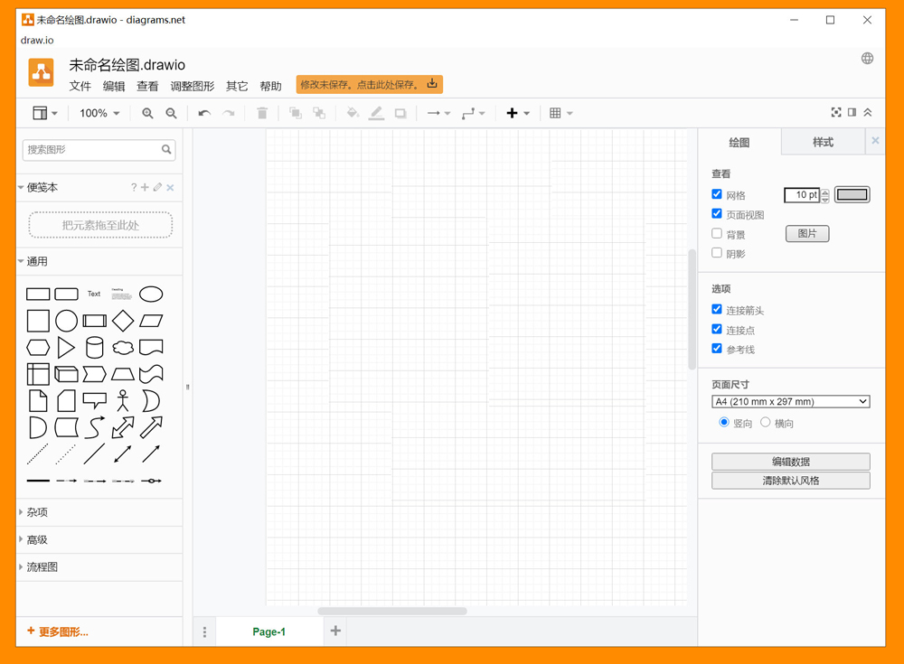The image size is (904, 664).
Task: Switch to the 样式 tab
Action: click(823, 142)
